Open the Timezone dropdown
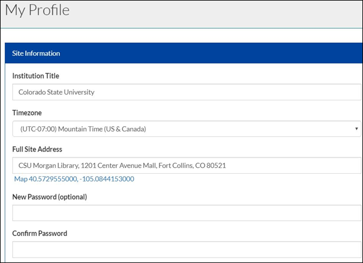 [186, 129]
